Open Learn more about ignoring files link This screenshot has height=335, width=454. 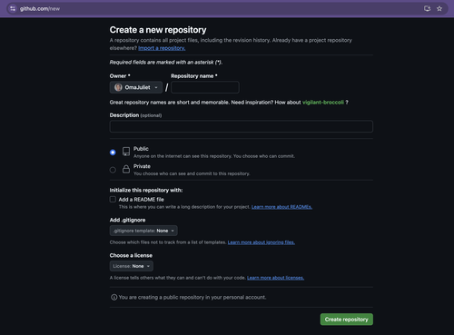coord(262,242)
